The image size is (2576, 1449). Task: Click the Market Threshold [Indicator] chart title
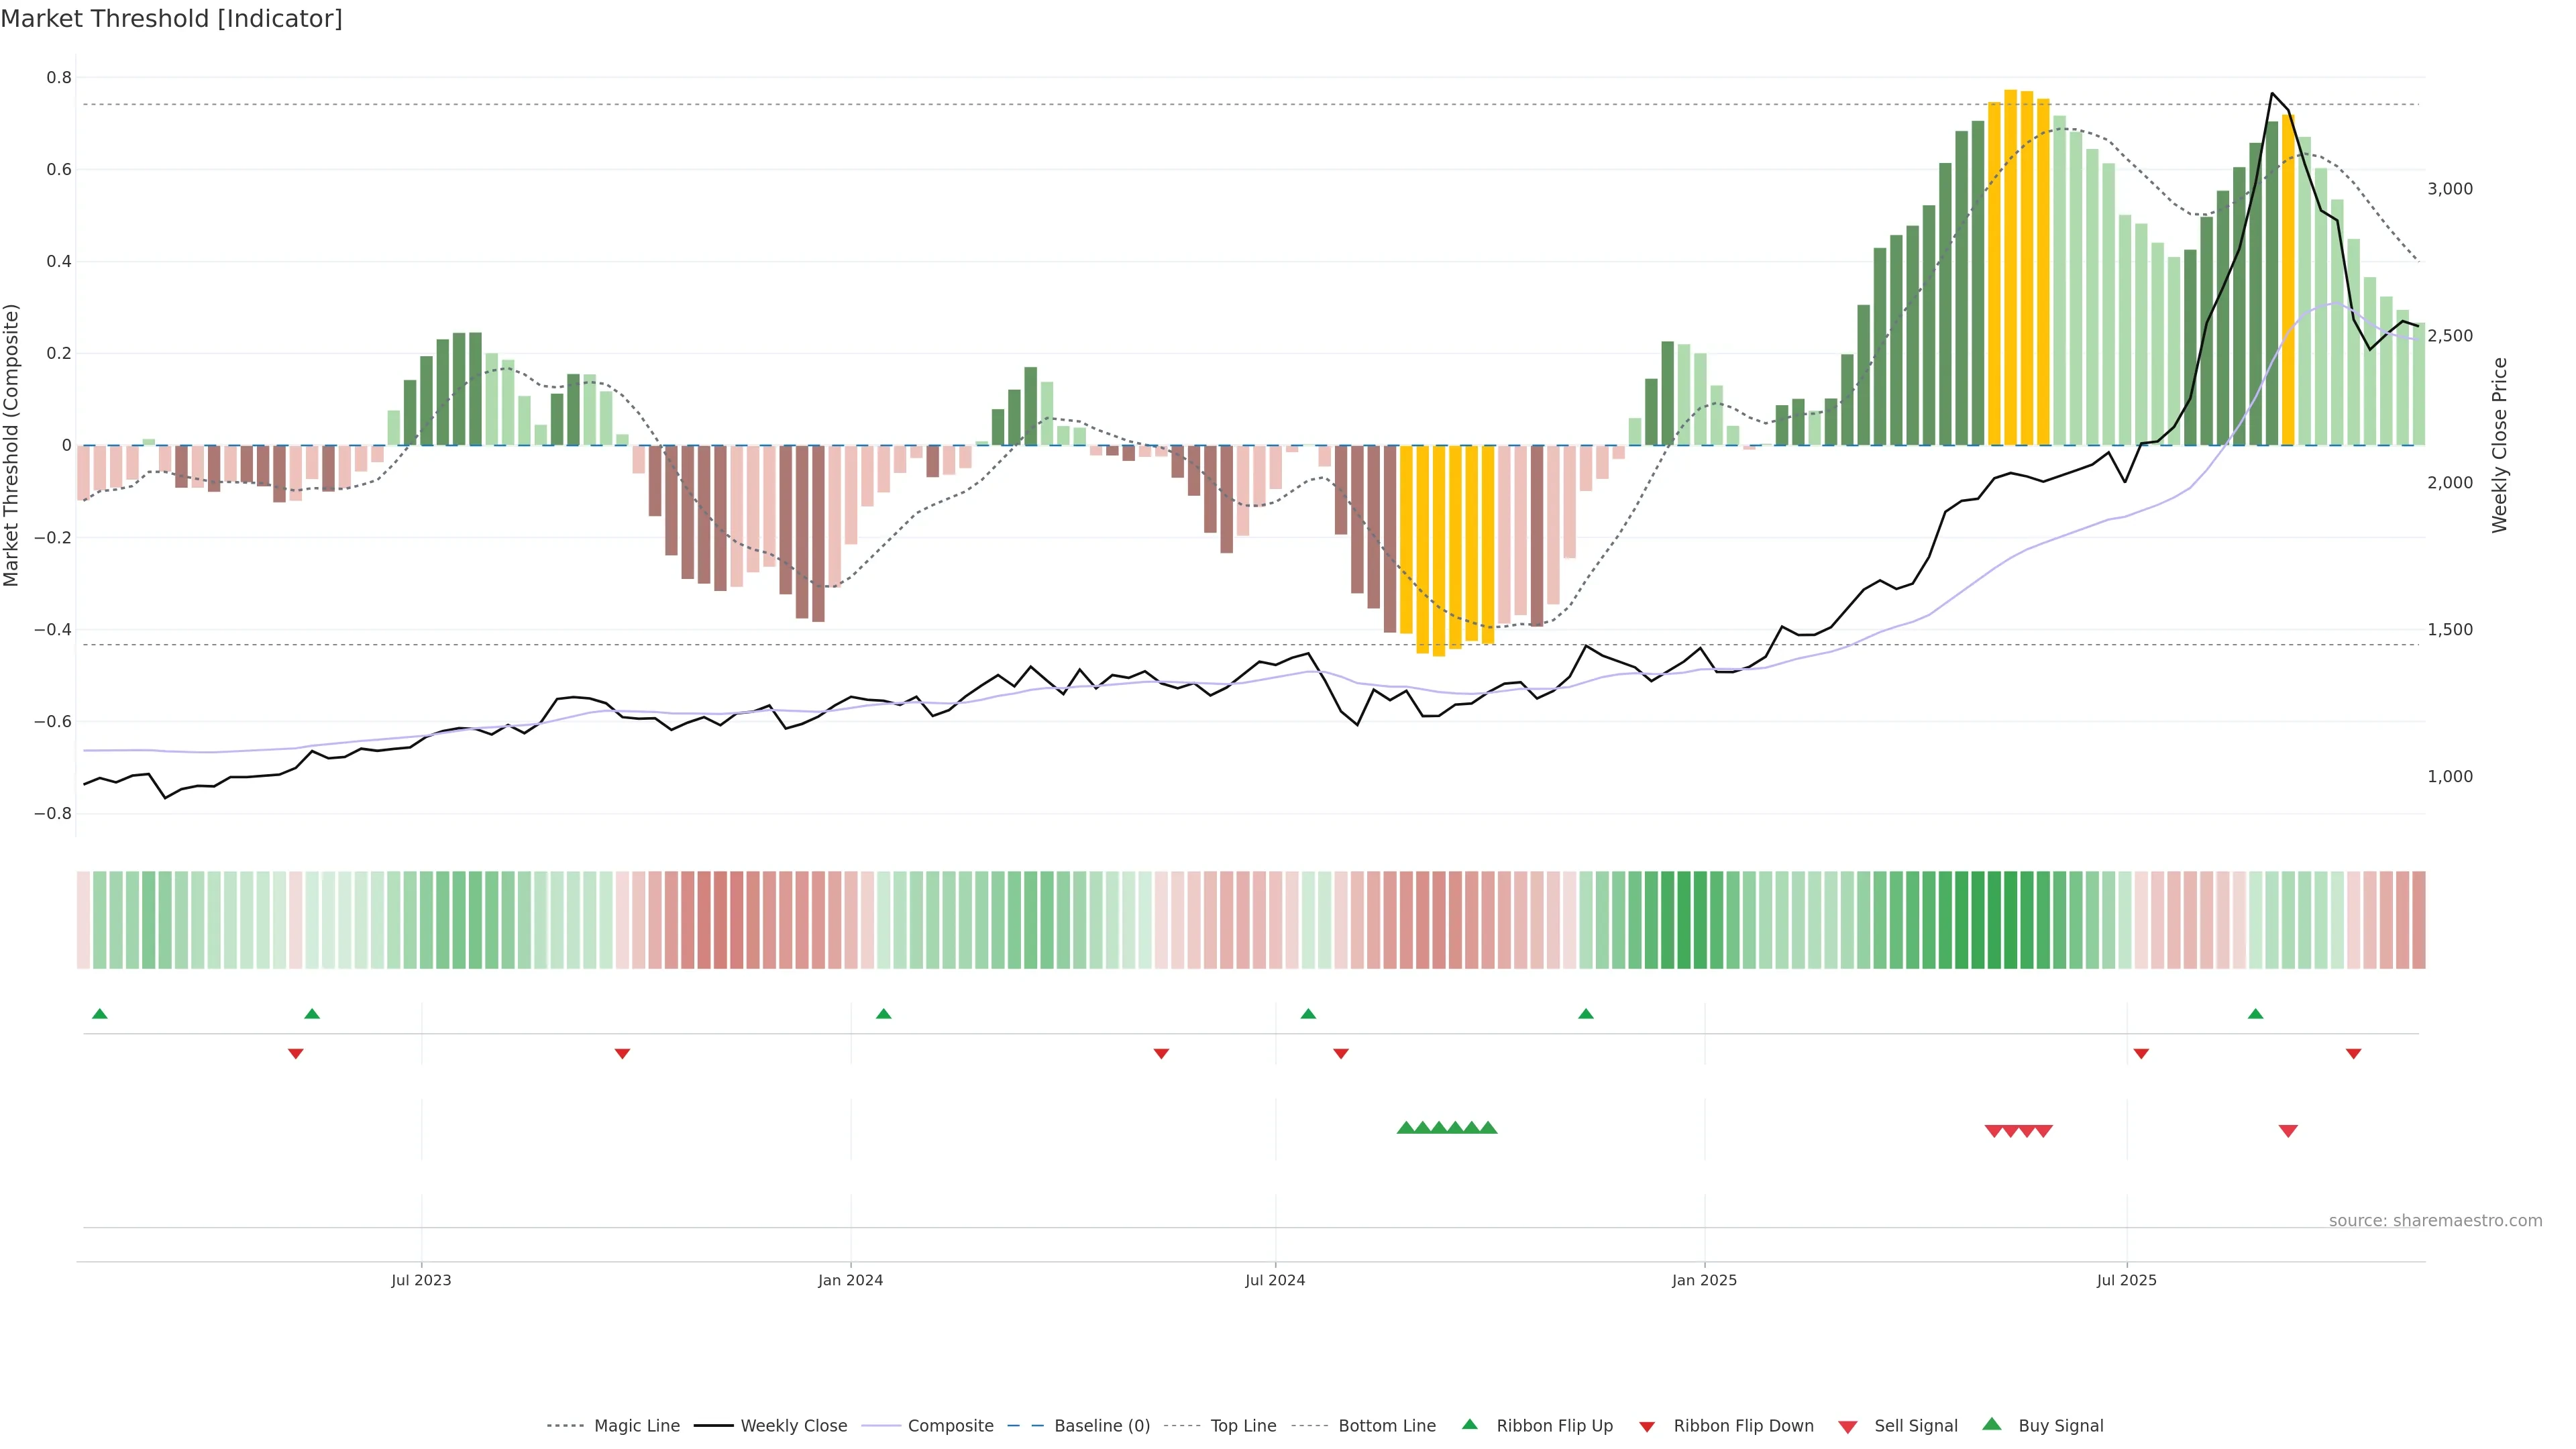[x=171, y=19]
